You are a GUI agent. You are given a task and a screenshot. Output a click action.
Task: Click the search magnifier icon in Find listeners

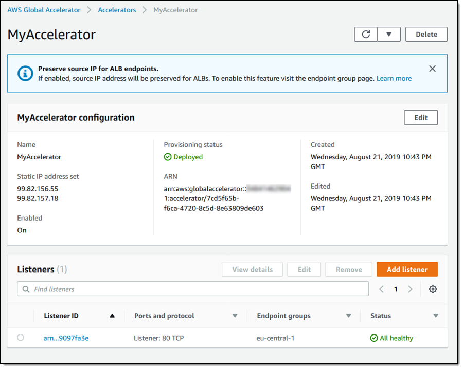click(x=26, y=289)
